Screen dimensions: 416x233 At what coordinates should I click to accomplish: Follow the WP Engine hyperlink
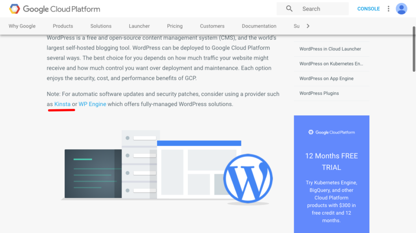[92, 104]
